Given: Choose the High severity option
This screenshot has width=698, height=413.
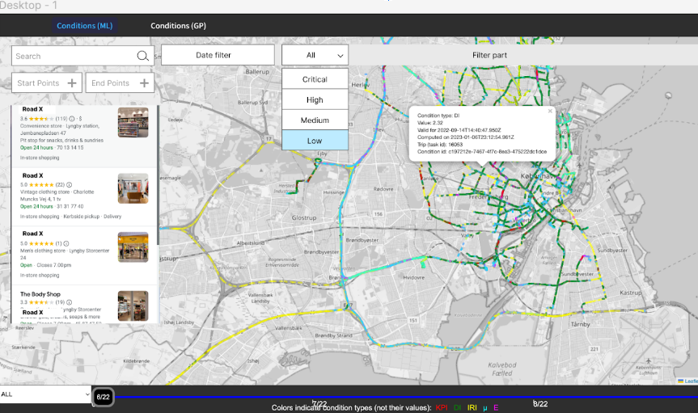Looking at the screenshot, I should click(x=315, y=99).
